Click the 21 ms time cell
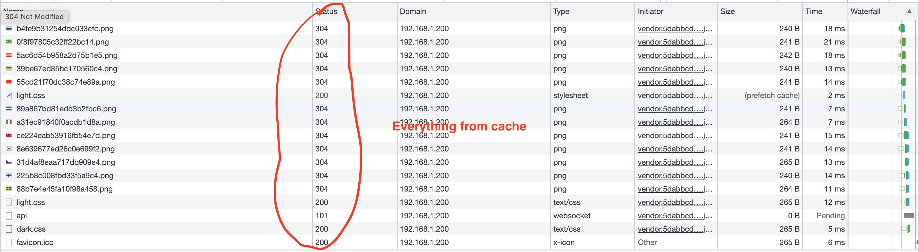The width and height of the screenshot is (919, 252). [834, 42]
